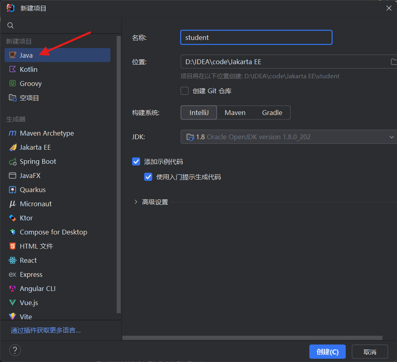Click the Vite logo icon
The height and width of the screenshot is (362, 397).
[13, 316]
